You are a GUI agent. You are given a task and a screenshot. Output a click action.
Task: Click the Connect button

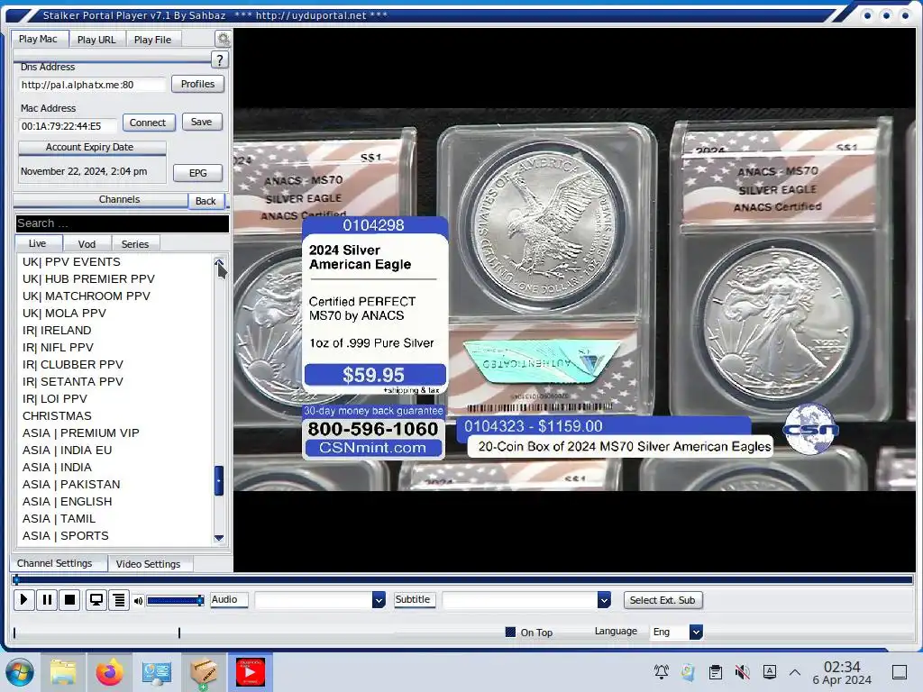tap(148, 123)
